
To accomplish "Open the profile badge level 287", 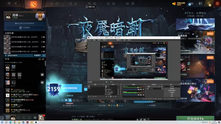I will [40, 16].
